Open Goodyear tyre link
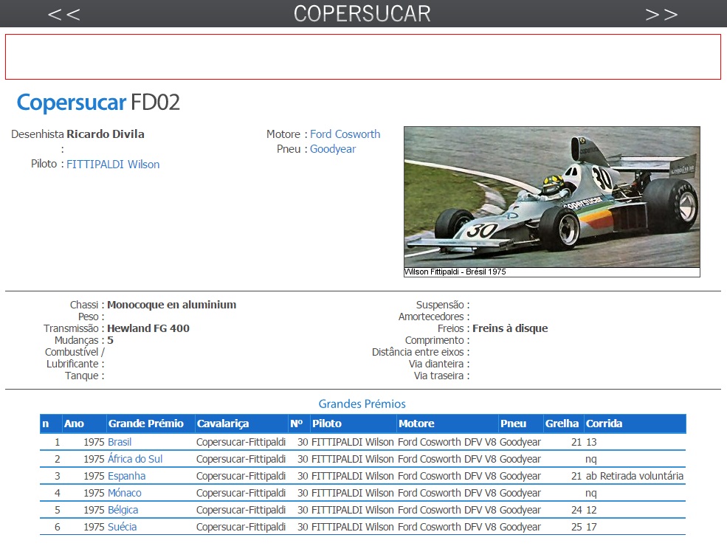727x546 pixels. 333,149
